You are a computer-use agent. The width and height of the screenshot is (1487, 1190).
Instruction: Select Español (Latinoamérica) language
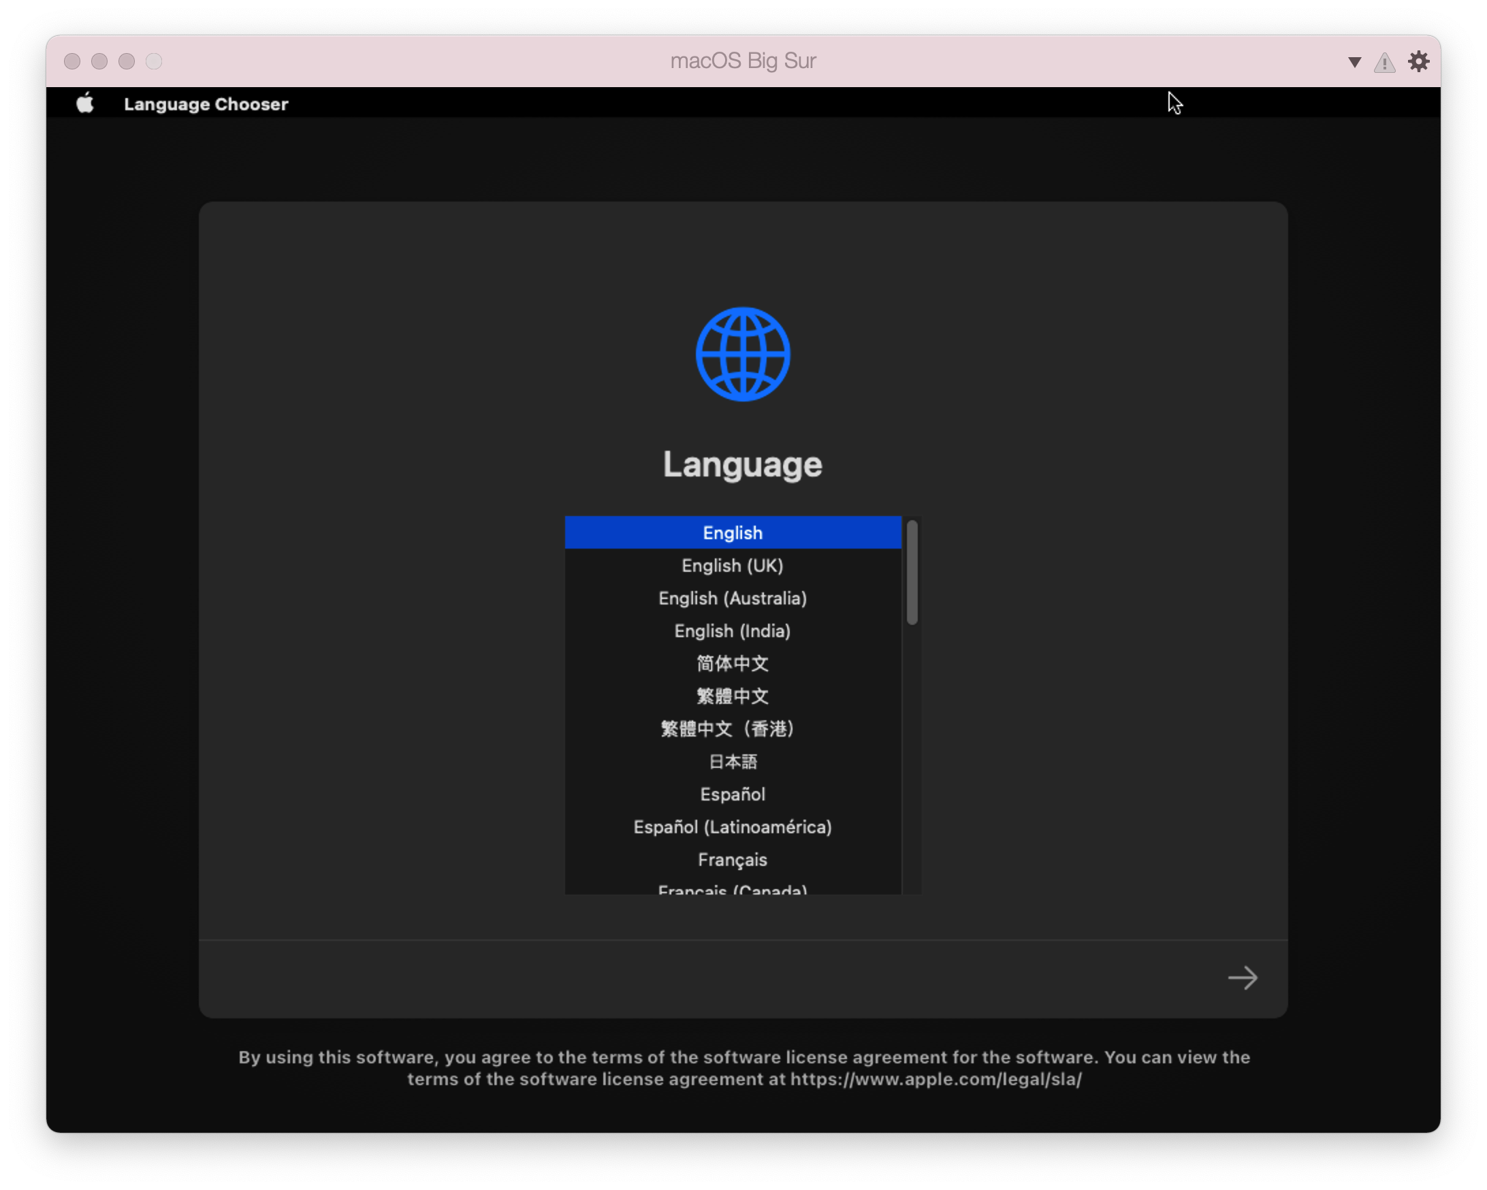(x=733, y=826)
